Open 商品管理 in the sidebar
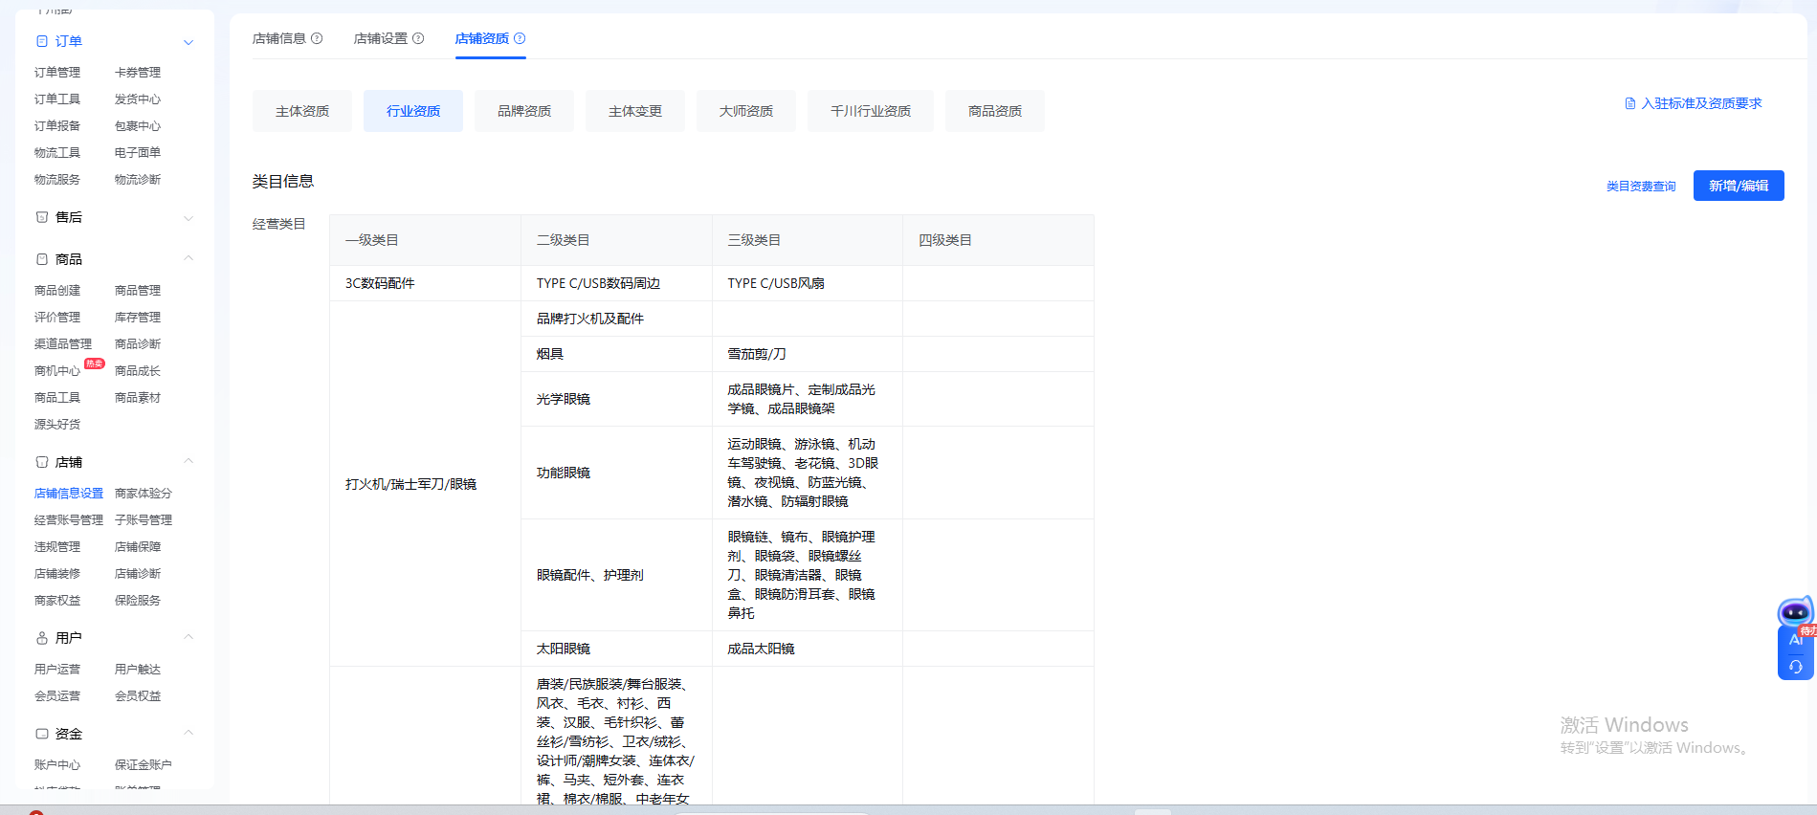The width and height of the screenshot is (1817, 815). (x=138, y=290)
